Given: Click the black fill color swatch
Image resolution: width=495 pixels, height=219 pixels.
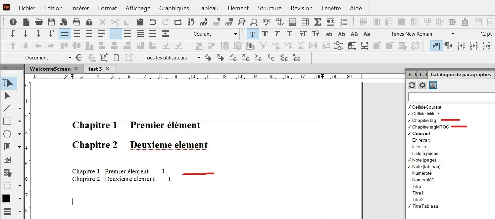Looking at the screenshot, I should coord(6,198).
